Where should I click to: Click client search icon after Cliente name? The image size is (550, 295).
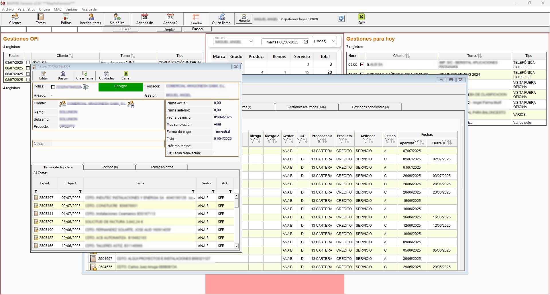pos(131,104)
